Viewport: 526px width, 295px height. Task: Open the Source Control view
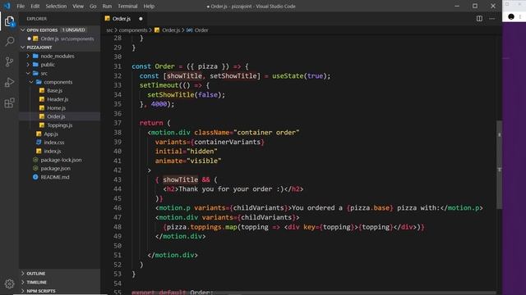coord(9,61)
